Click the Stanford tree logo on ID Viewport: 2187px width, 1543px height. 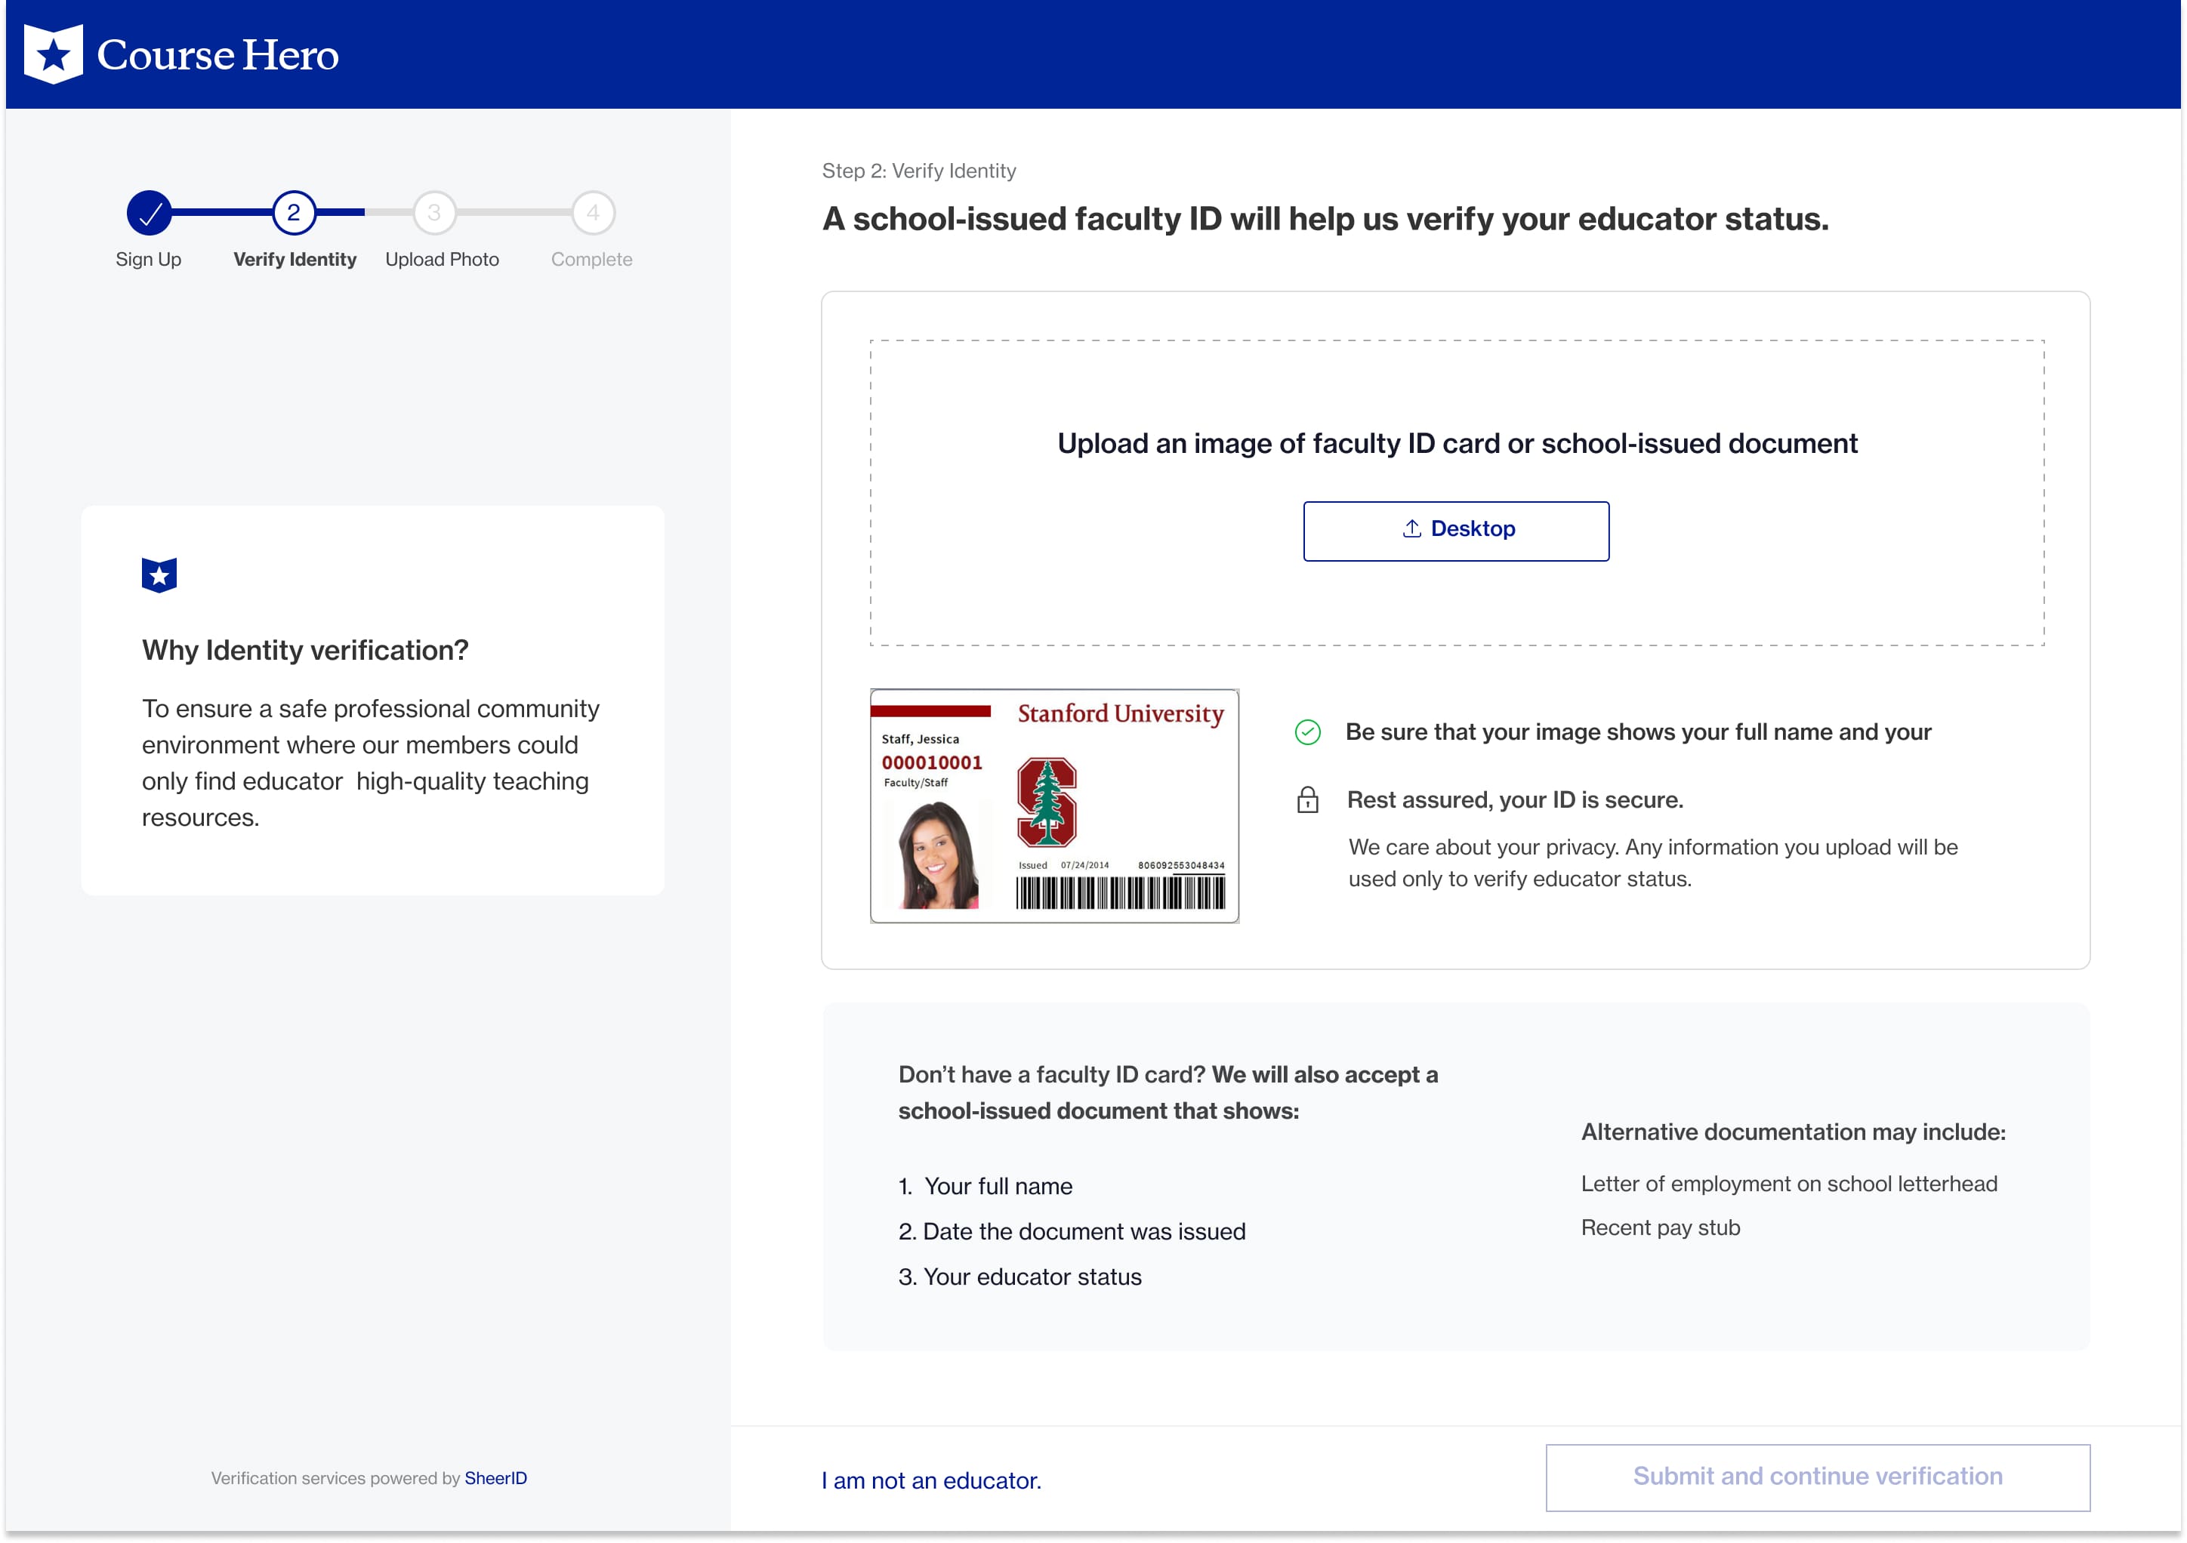[1047, 802]
